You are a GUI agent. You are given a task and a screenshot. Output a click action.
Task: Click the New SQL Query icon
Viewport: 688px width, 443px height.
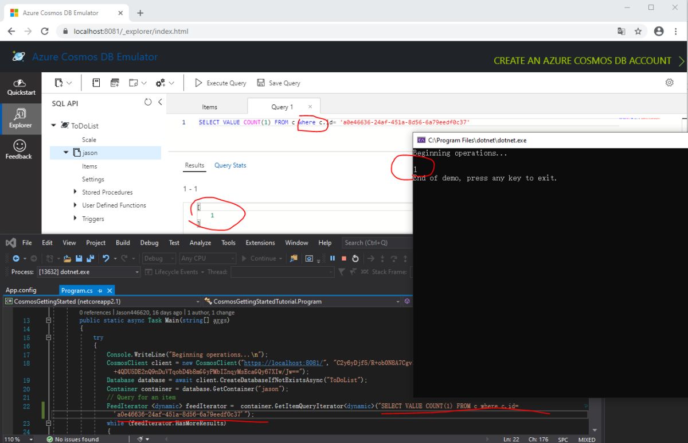pos(96,83)
